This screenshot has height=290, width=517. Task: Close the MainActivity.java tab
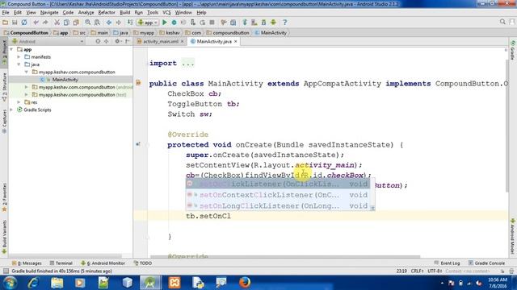click(x=235, y=41)
